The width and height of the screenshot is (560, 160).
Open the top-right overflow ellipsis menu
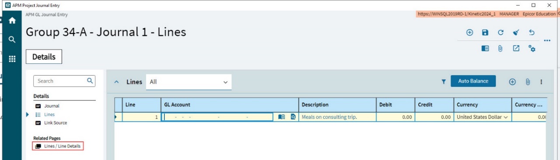pos(547,40)
